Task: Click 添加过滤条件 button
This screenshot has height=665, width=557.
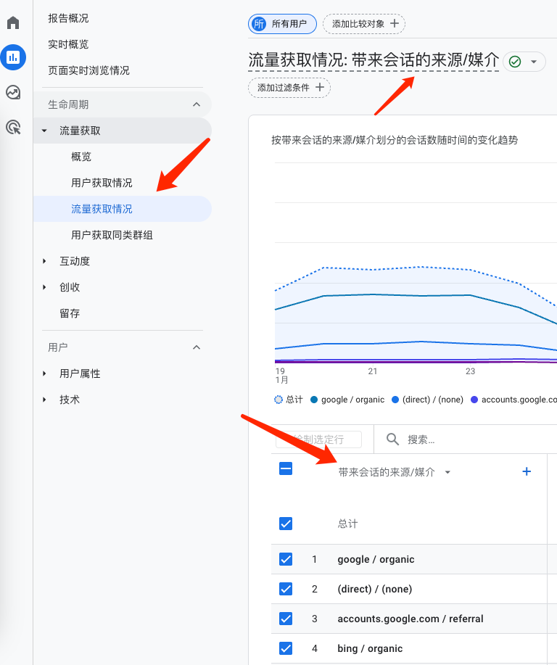Action: (x=289, y=88)
